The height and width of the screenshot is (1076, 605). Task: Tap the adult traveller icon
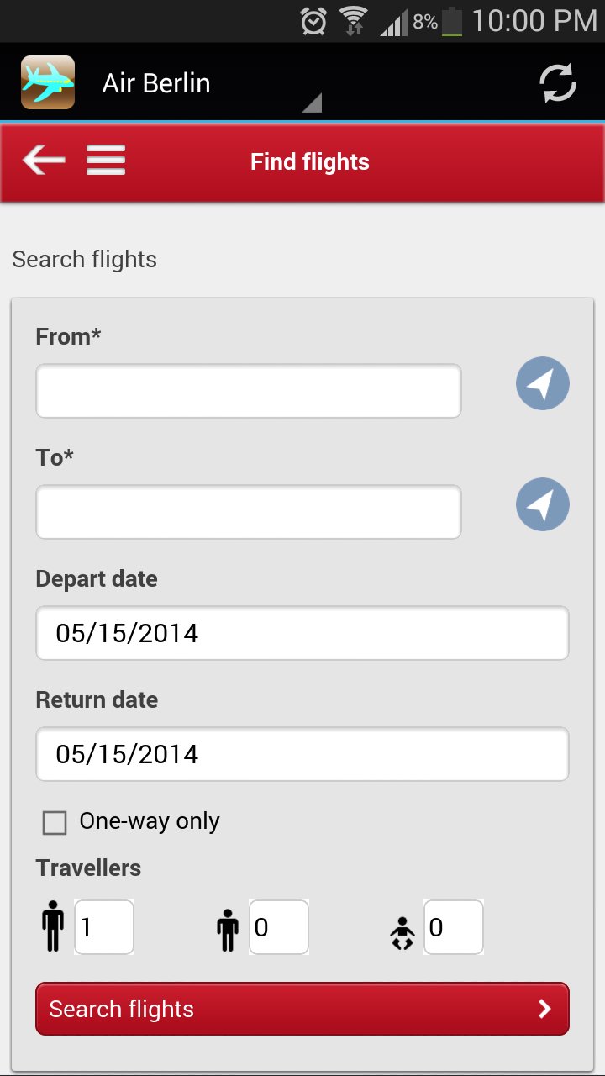(x=53, y=926)
